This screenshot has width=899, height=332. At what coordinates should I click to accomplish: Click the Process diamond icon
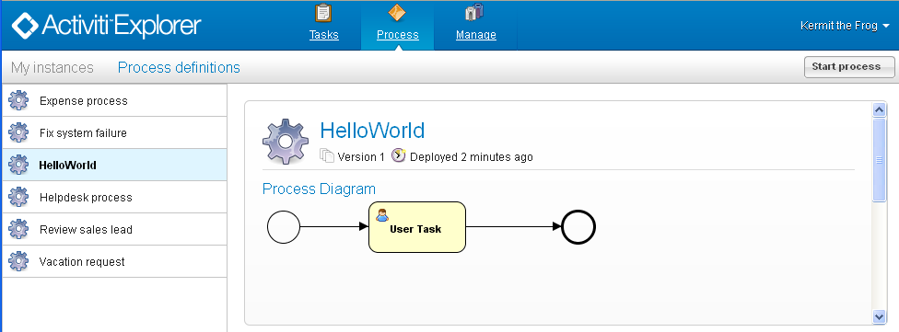click(x=397, y=13)
